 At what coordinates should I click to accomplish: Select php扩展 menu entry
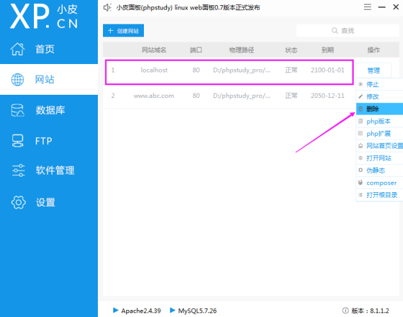(x=378, y=133)
